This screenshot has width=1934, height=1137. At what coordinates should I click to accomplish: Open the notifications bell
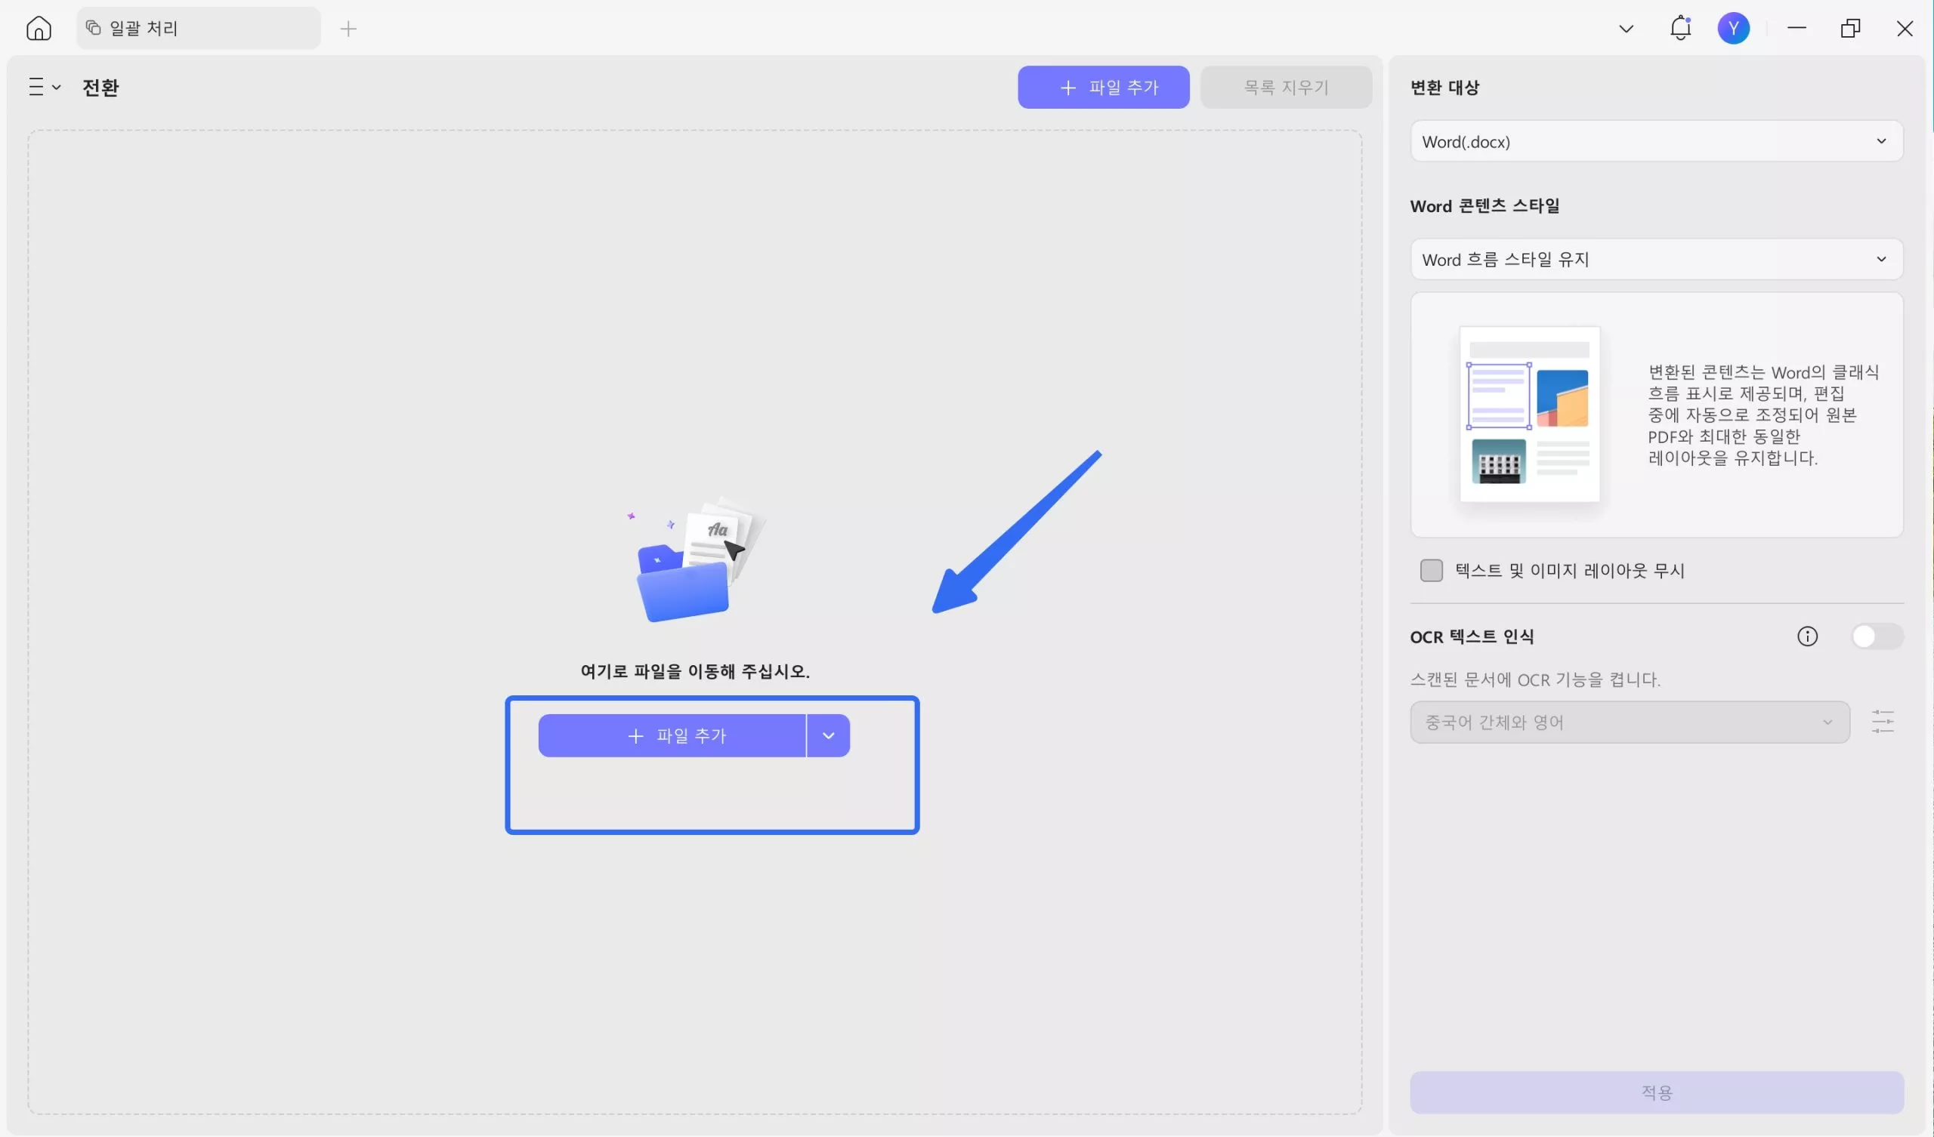click(1680, 29)
